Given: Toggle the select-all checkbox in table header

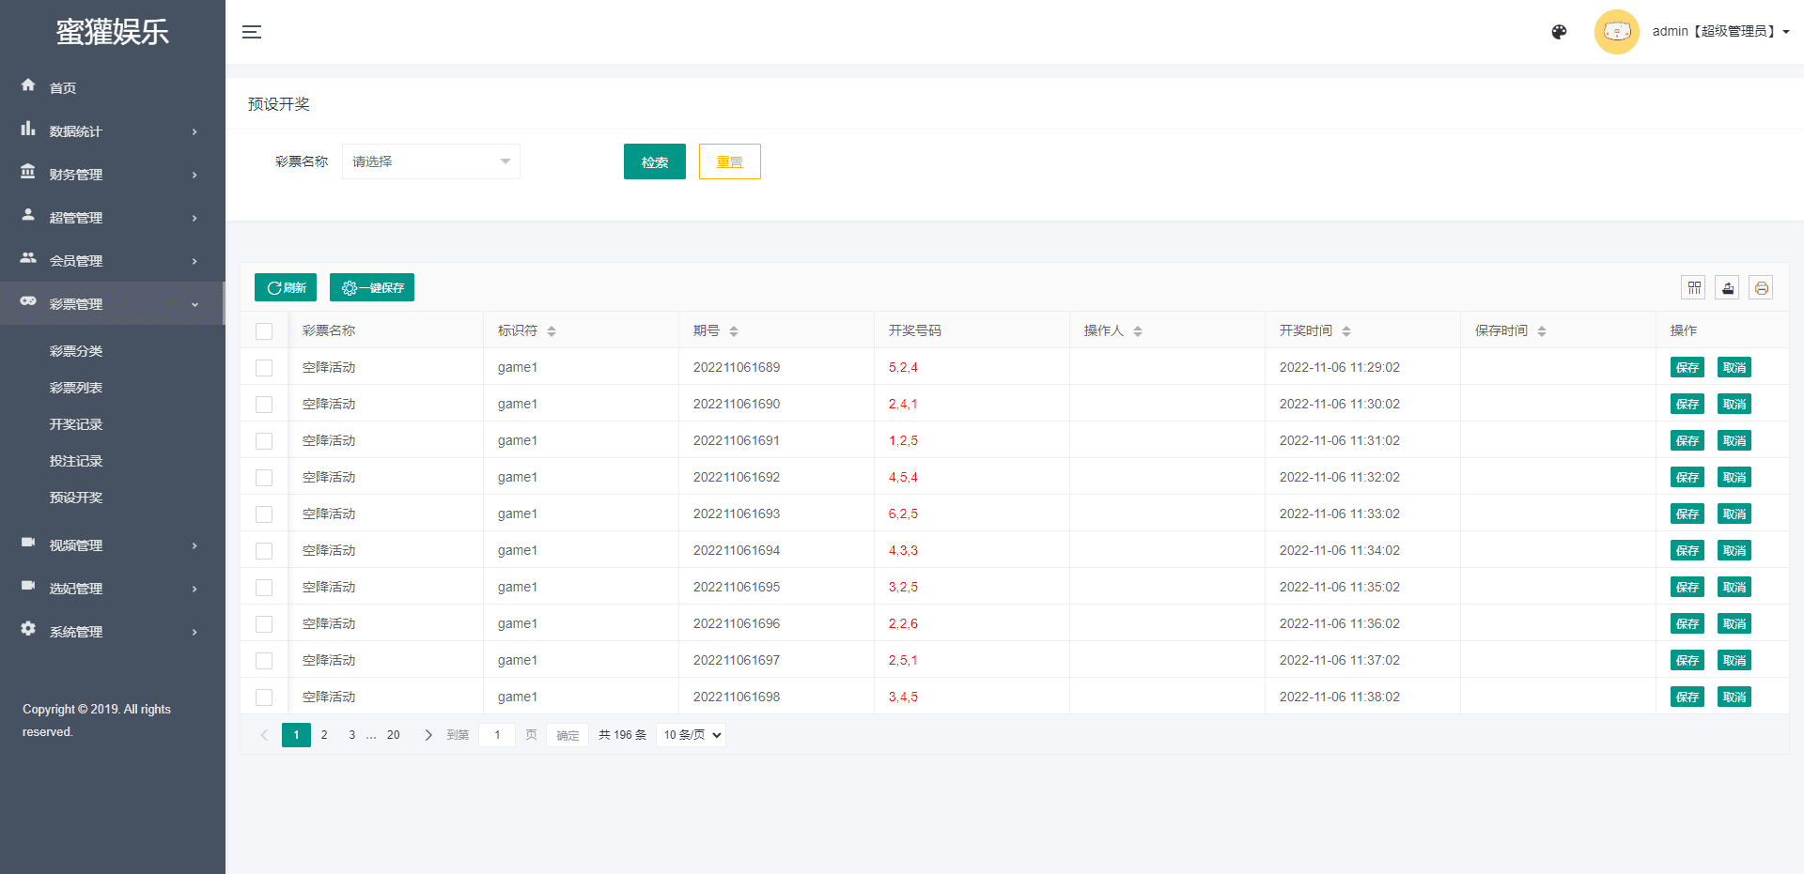Looking at the screenshot, I should 264,331.
